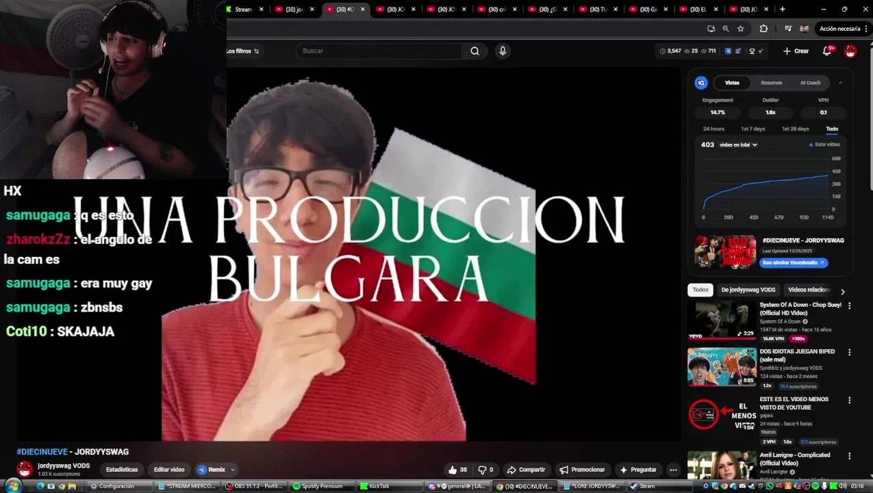The height and width of the screenshot is (493, 873).
Task: Select the Todo time range
Action: pos(832,129)
